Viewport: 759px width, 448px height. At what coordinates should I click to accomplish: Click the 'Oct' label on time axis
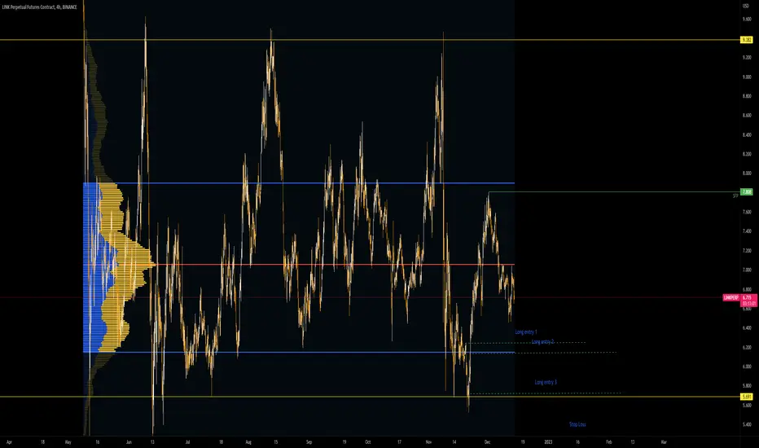[368, 442]
